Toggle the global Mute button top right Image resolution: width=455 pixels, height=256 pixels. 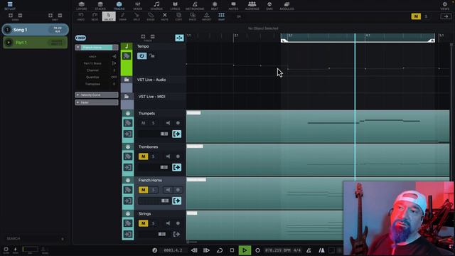[x=416, y=16]
